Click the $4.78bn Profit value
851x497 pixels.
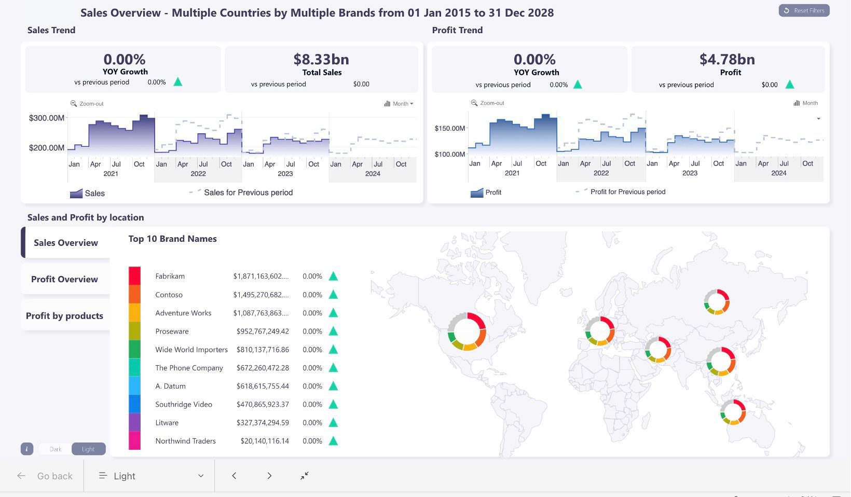click(727, 59)
